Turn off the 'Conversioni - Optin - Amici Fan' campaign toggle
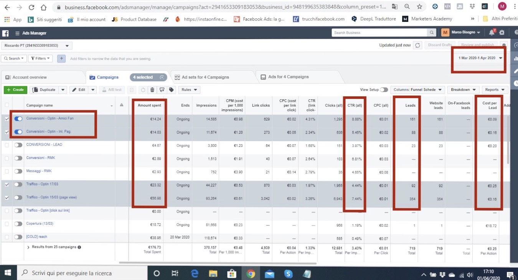 [18, 119]
